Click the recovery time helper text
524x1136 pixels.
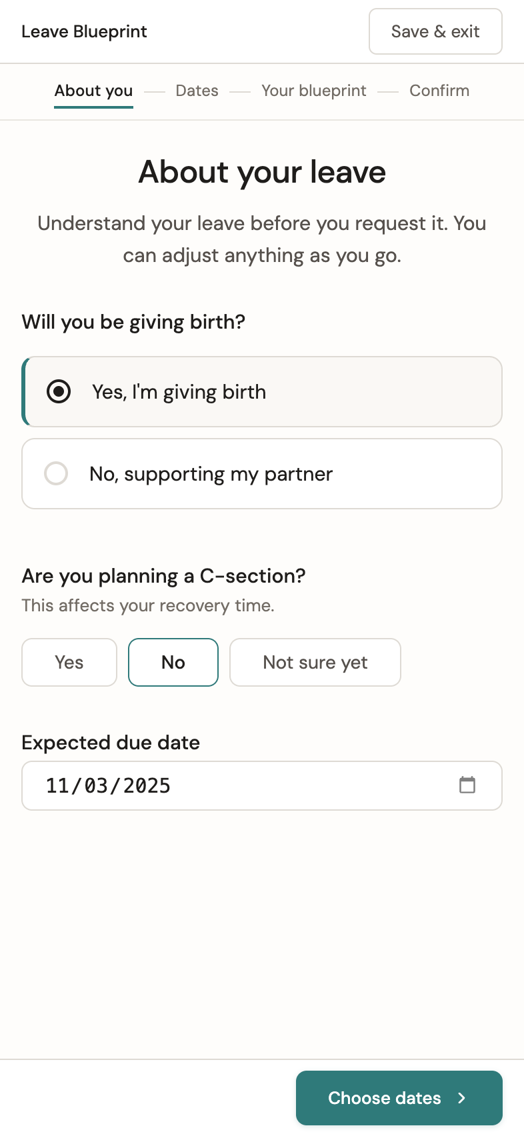(x=147, y=605)
